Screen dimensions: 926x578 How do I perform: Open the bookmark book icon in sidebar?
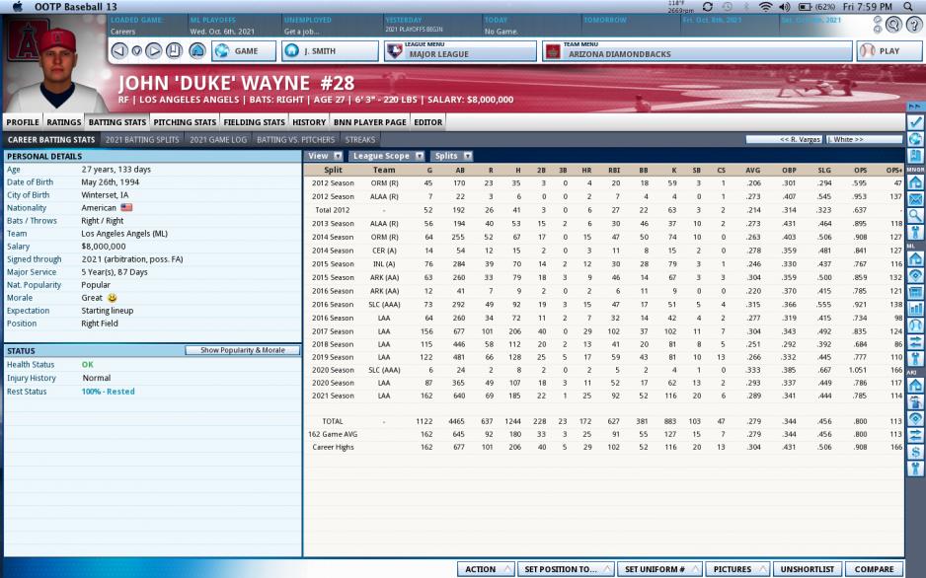coord(915,156)
